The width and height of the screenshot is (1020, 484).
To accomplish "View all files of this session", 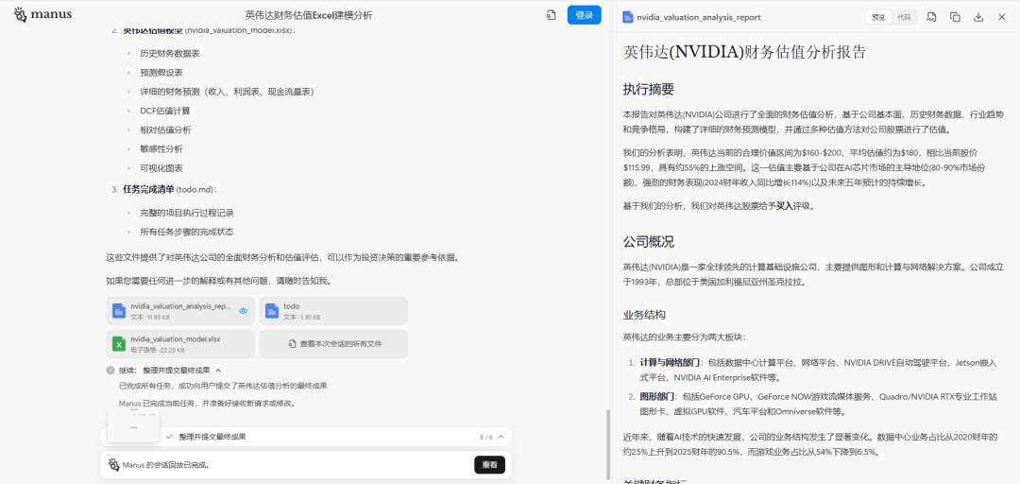I will (334, 344).
